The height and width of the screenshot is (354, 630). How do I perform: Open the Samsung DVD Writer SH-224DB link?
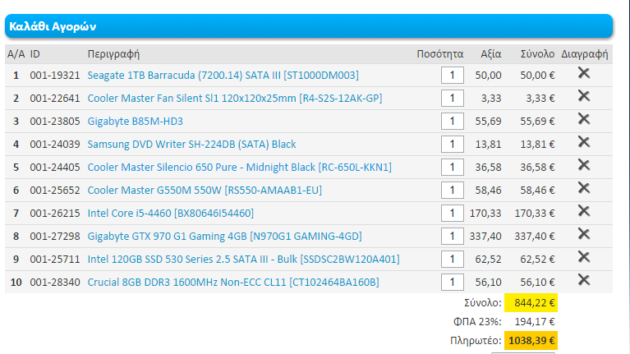click(191, 145)
